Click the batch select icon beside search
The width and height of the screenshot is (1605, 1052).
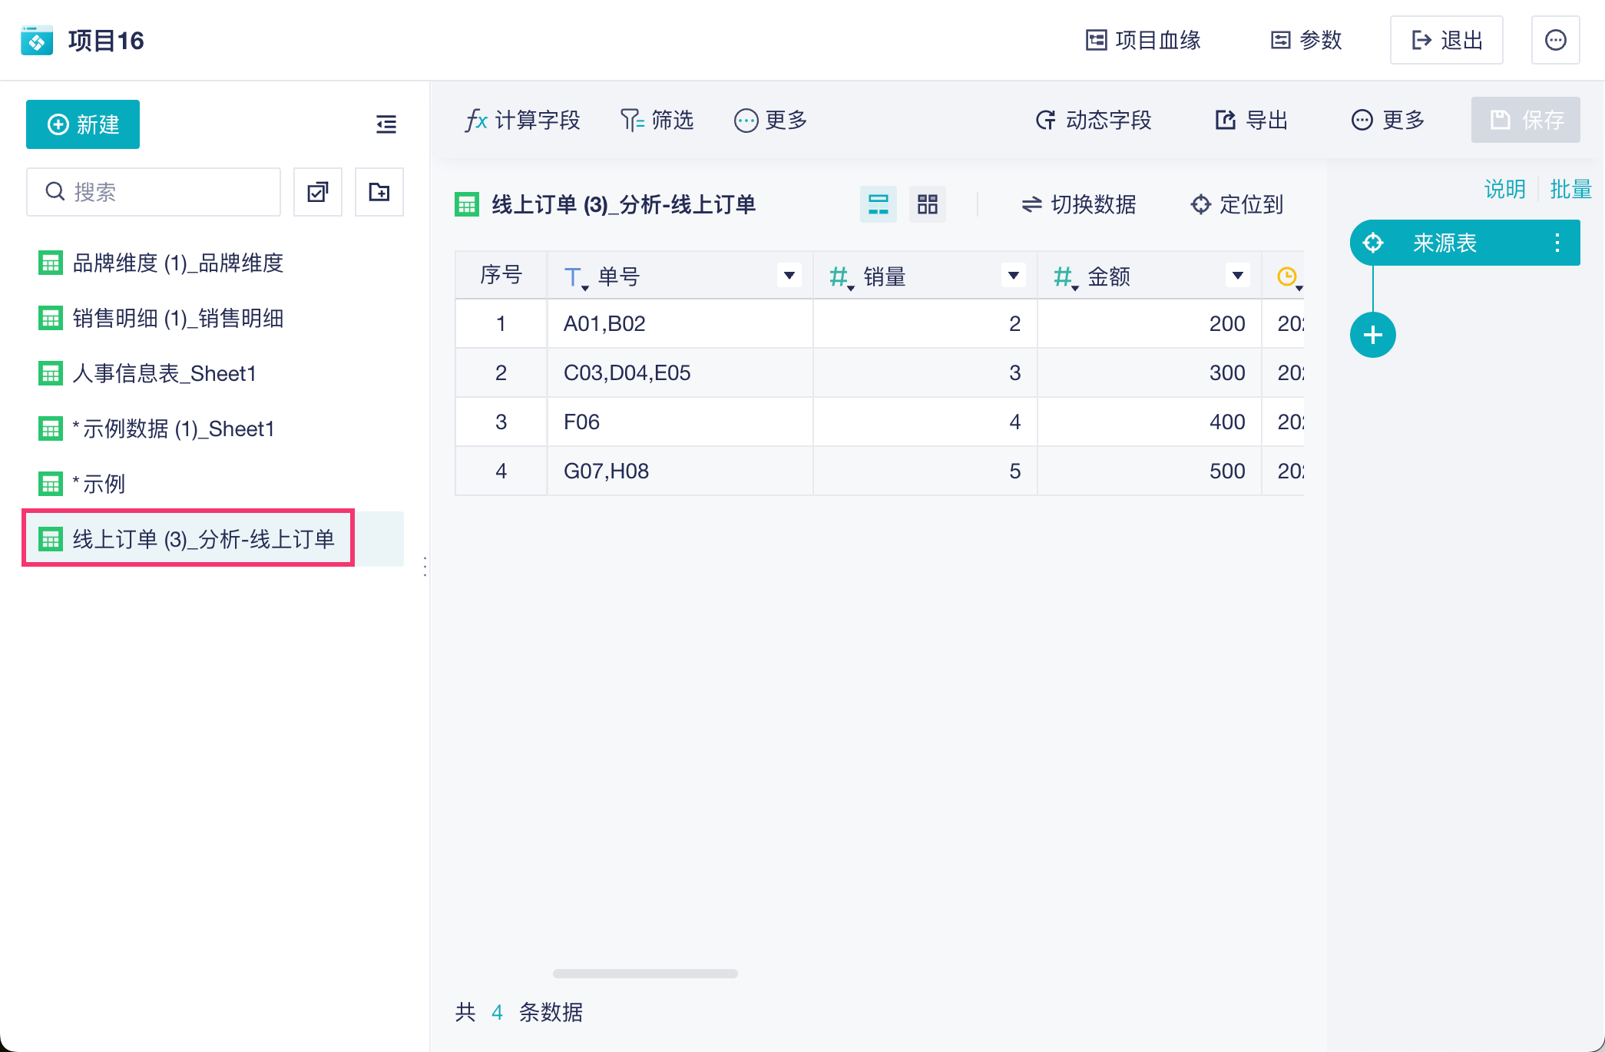point(318,192)
